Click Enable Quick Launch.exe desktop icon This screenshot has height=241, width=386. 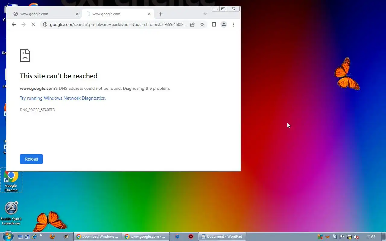click(11, 213)
